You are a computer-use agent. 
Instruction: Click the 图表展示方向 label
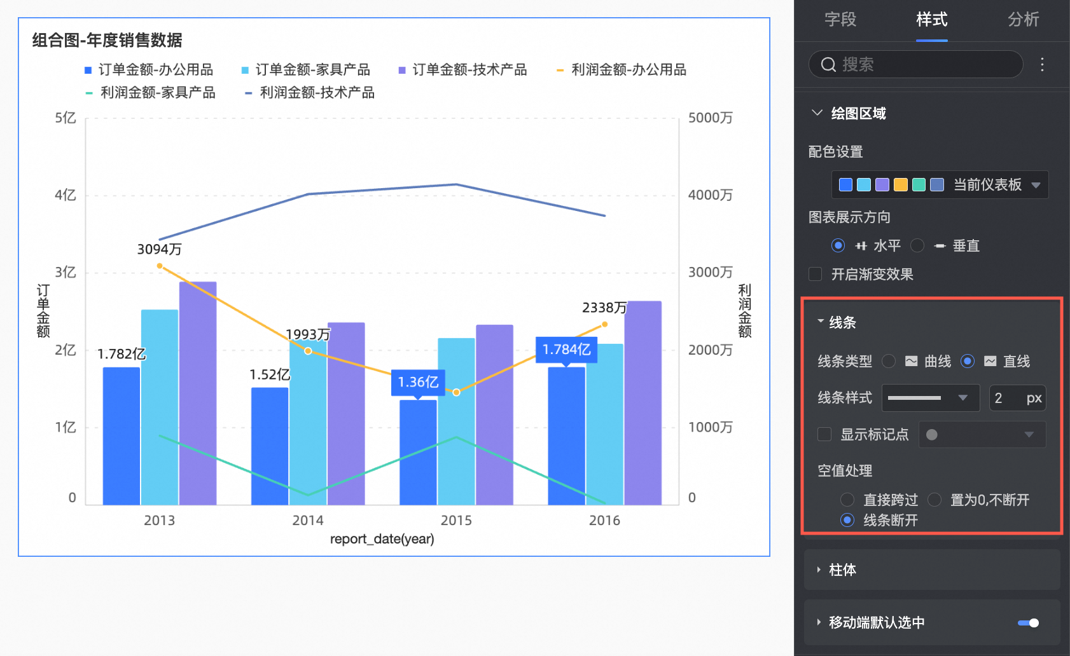point(849,217)
